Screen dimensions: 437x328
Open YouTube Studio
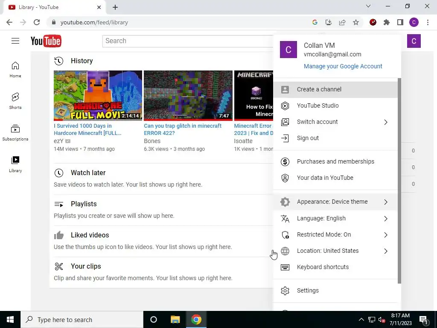click(335, 106)
